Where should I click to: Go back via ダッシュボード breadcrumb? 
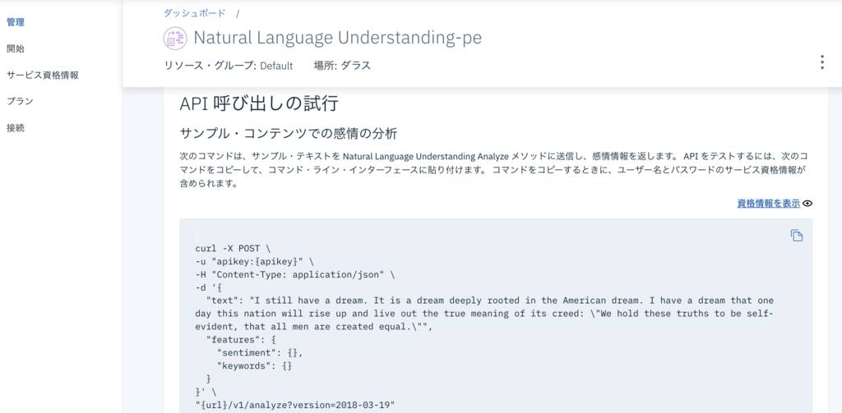coord(194,13)
